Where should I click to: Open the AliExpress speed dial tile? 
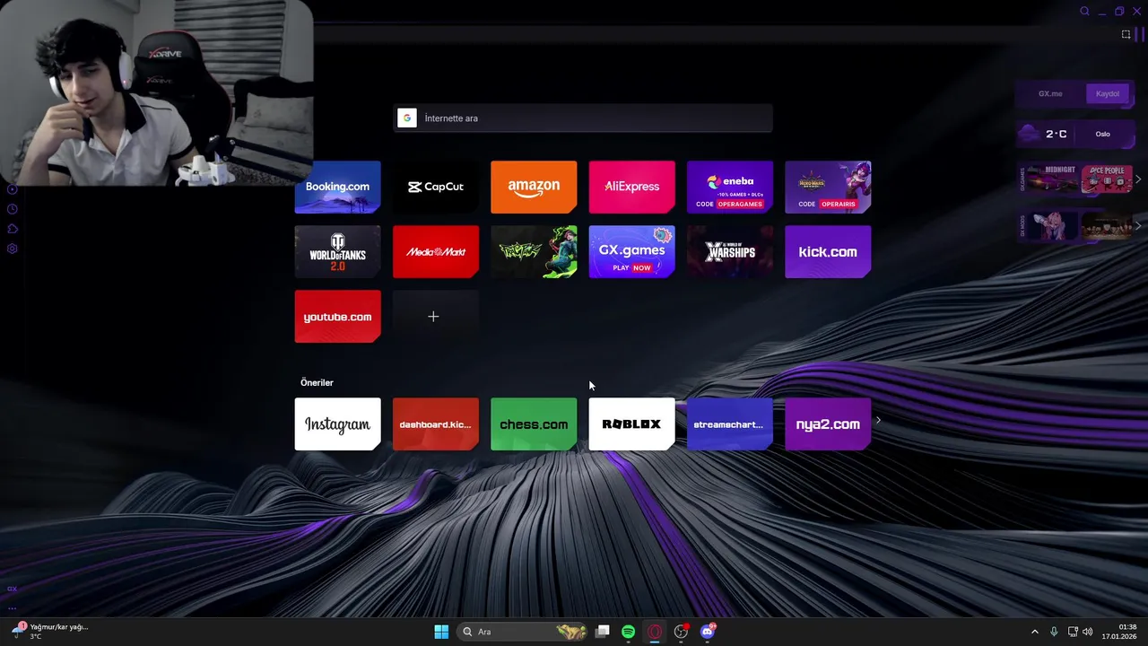pos(631,187)
